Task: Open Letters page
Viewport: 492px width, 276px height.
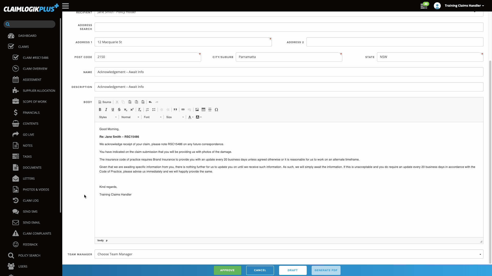Action: [x=29, y=179]
